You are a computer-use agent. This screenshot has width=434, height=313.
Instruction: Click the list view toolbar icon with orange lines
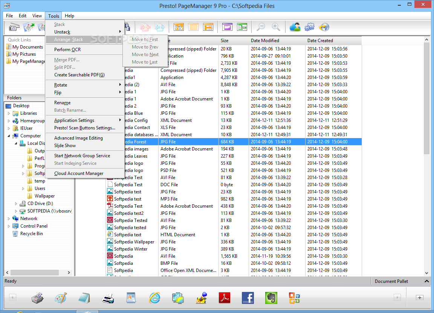coord(193,27)
